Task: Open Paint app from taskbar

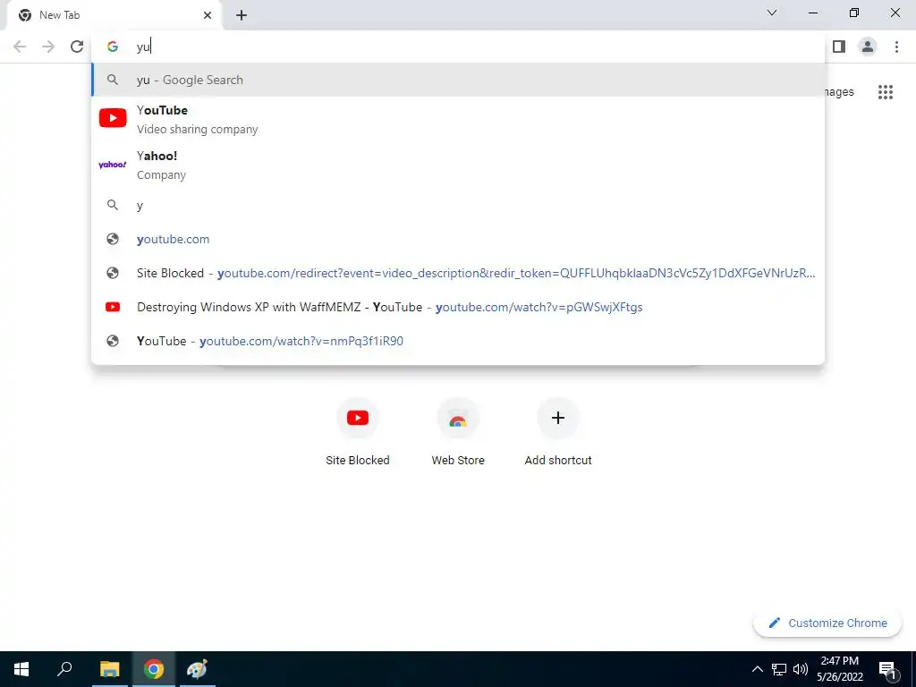Action: tap(197, 669)
